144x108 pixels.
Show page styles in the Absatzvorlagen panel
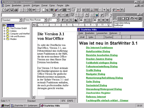[127, 19]
